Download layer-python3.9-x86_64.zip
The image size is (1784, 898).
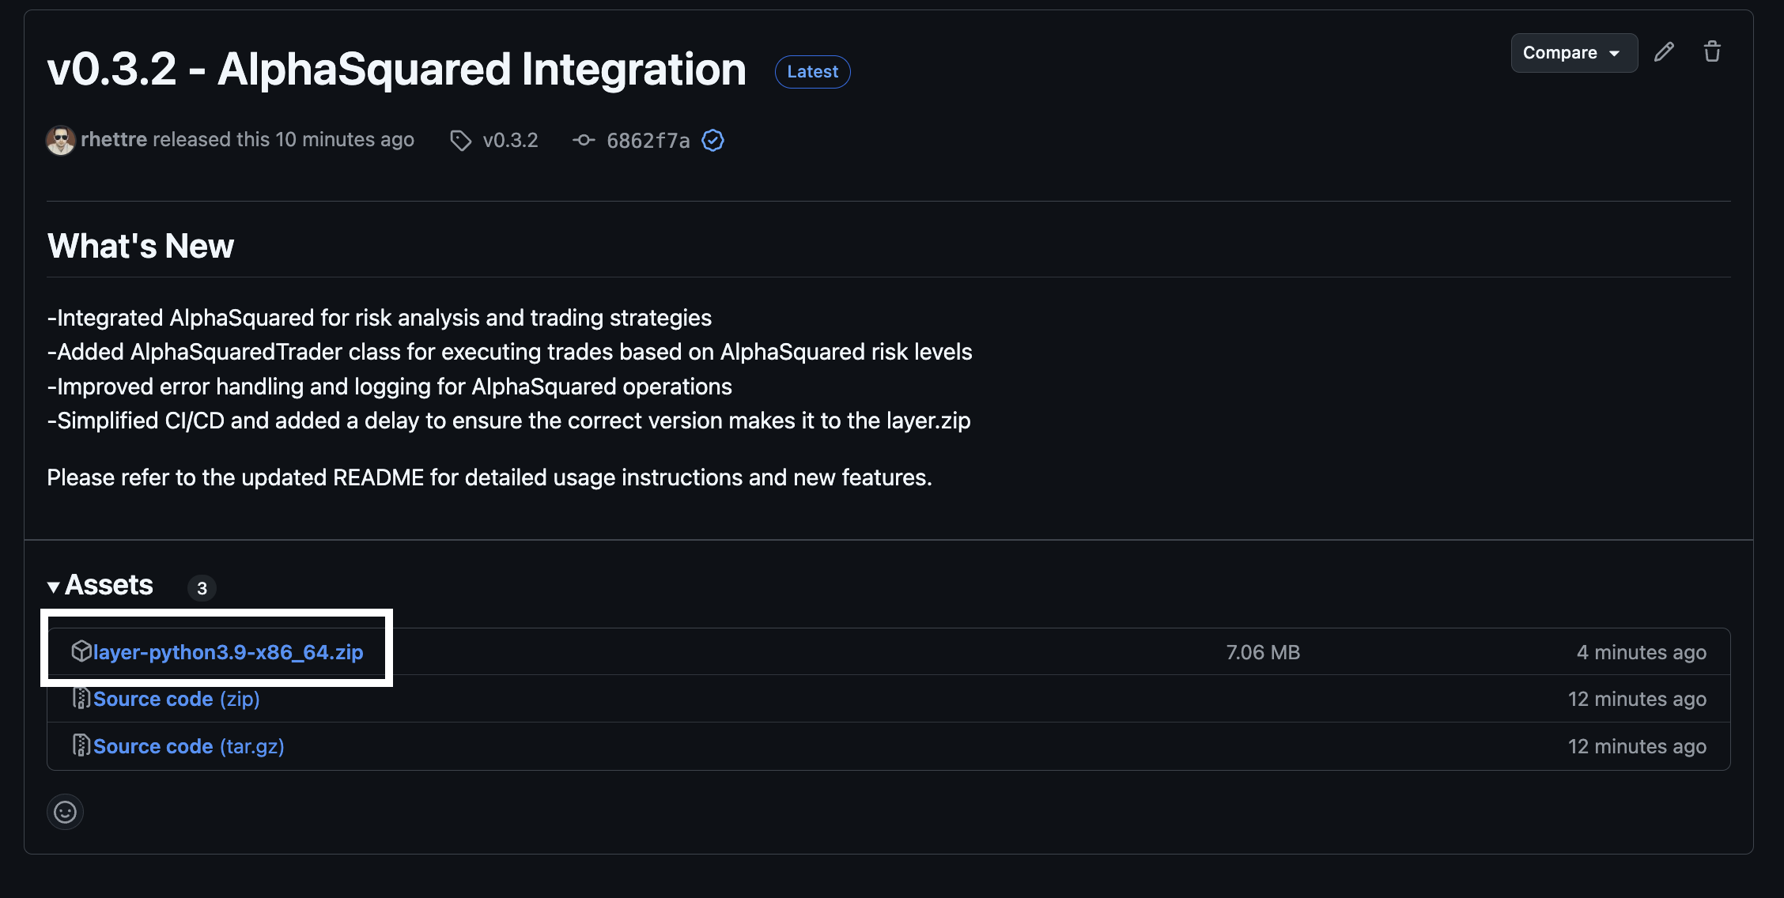(228, 652)
